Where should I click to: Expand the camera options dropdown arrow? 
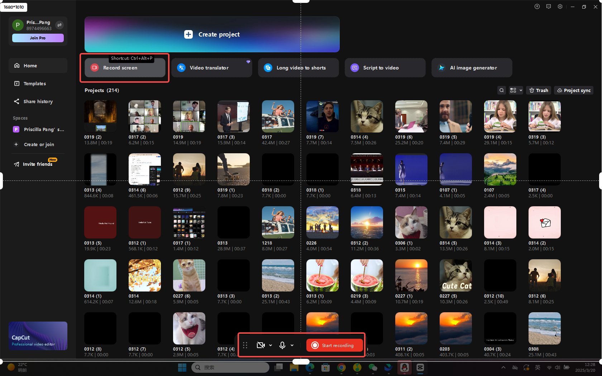coord(271,345)
